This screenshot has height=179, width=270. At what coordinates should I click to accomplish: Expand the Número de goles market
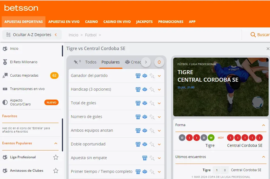[159, 117]
